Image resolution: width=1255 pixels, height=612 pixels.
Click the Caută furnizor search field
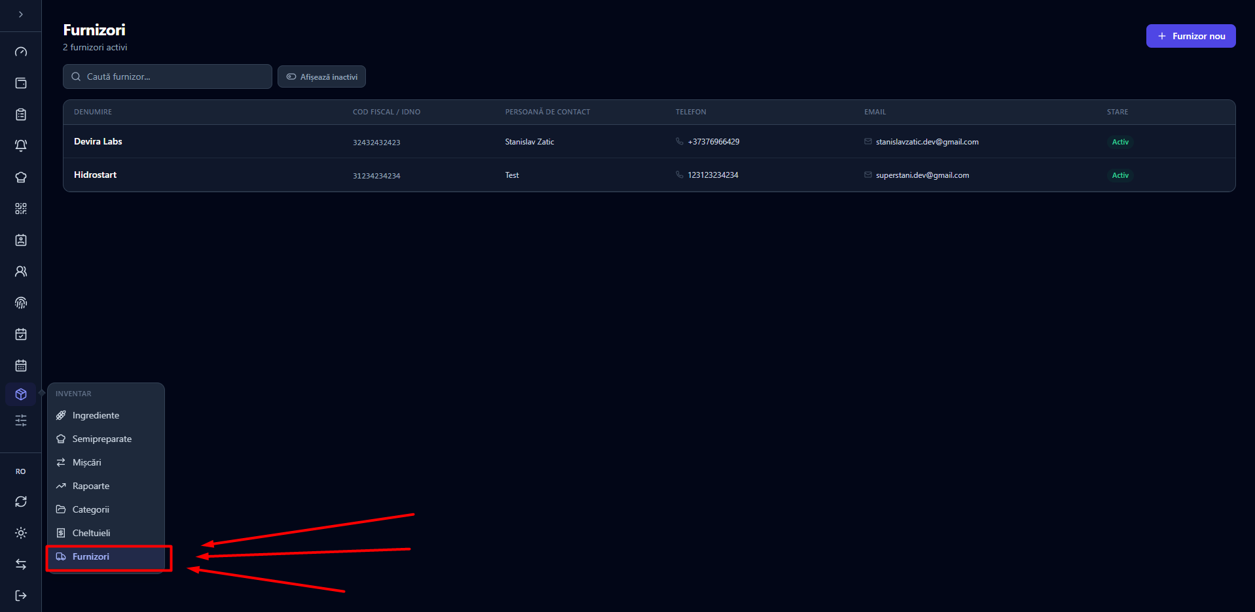(x=168, y=76)
